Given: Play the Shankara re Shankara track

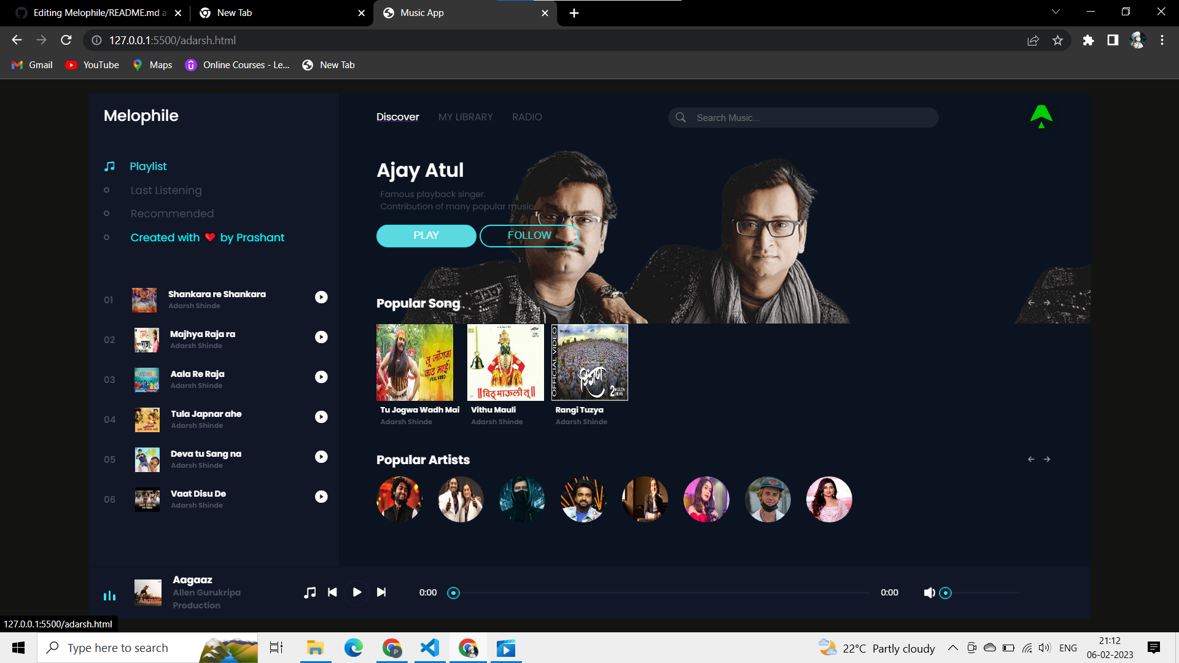Looking at the screenshot, I should [321, 297].
